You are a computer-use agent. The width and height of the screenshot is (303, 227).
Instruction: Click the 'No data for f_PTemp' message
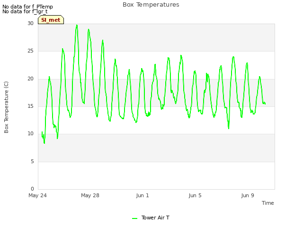27,7
